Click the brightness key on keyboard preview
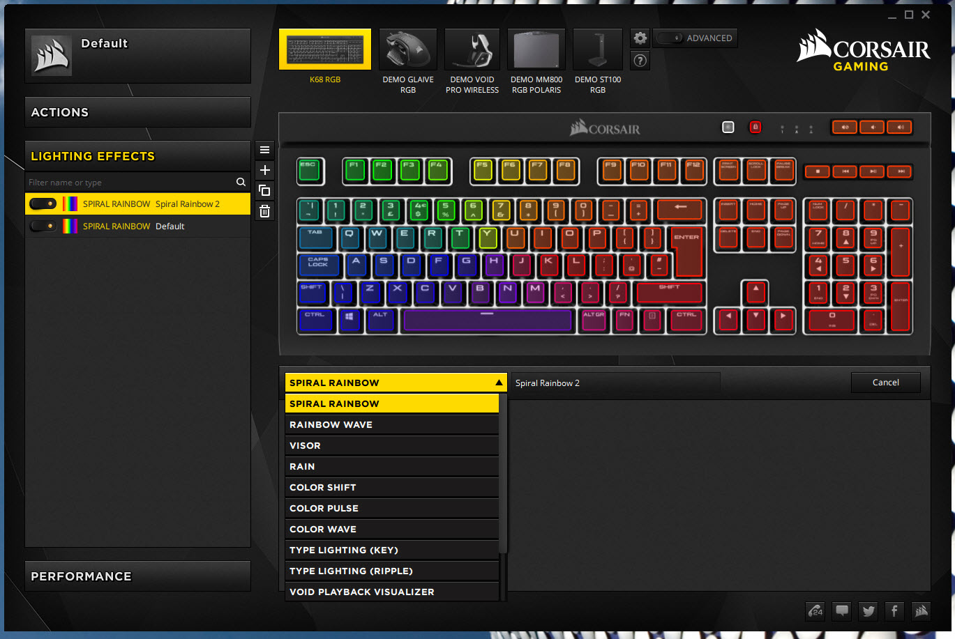 (x=728, y=127)
